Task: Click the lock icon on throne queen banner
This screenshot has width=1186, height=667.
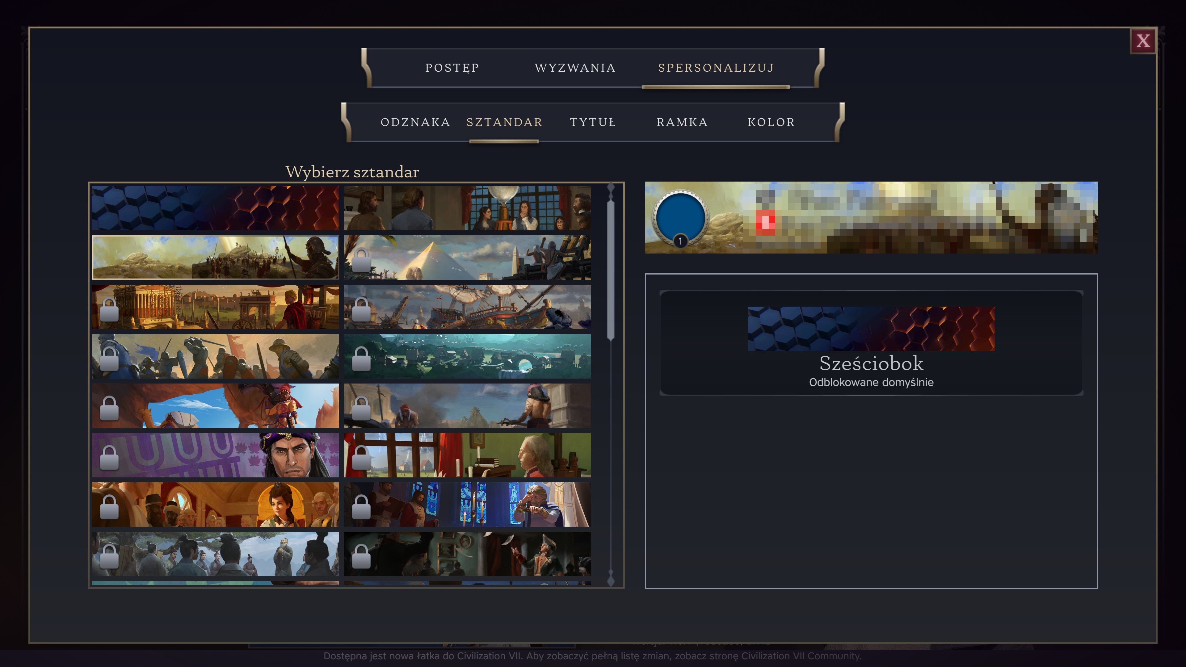Action: click(x=110, y=507)
